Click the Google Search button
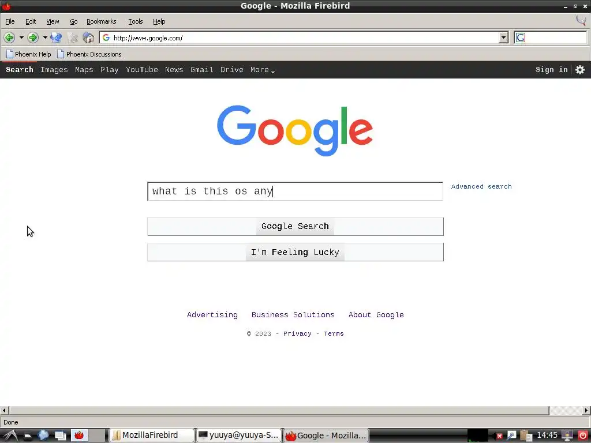Viewport: 591px width, 443px height. (x=295, y=226)
